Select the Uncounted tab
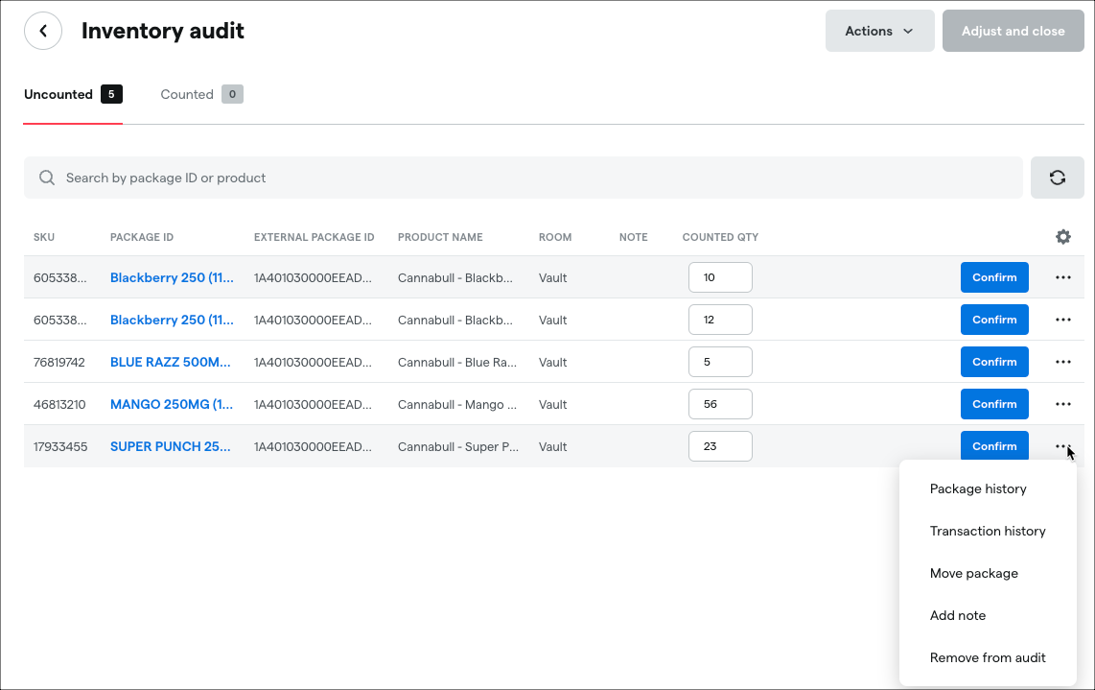Image resolution: width=1095 pixels, height=690 pixels. coord(72,94)
